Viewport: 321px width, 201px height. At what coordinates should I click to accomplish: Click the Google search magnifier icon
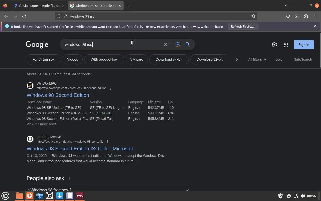(188, 44)
